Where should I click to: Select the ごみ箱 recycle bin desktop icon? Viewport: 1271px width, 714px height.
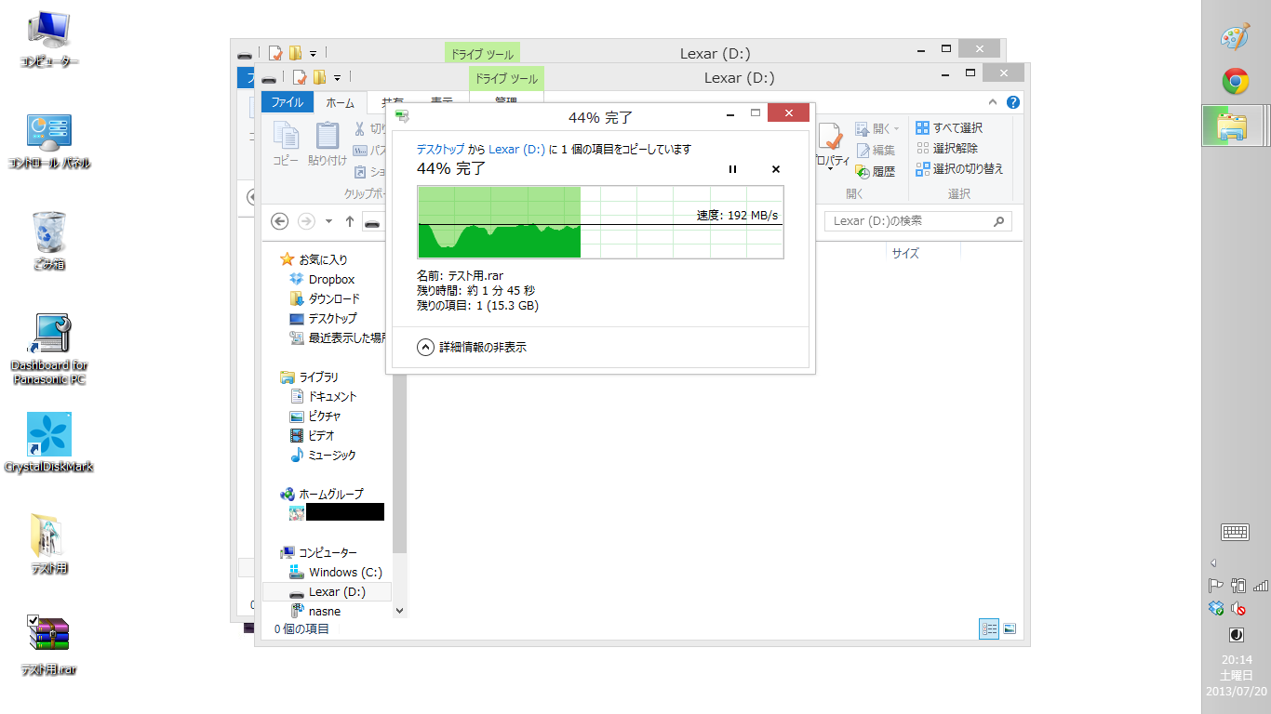point(49,241)
